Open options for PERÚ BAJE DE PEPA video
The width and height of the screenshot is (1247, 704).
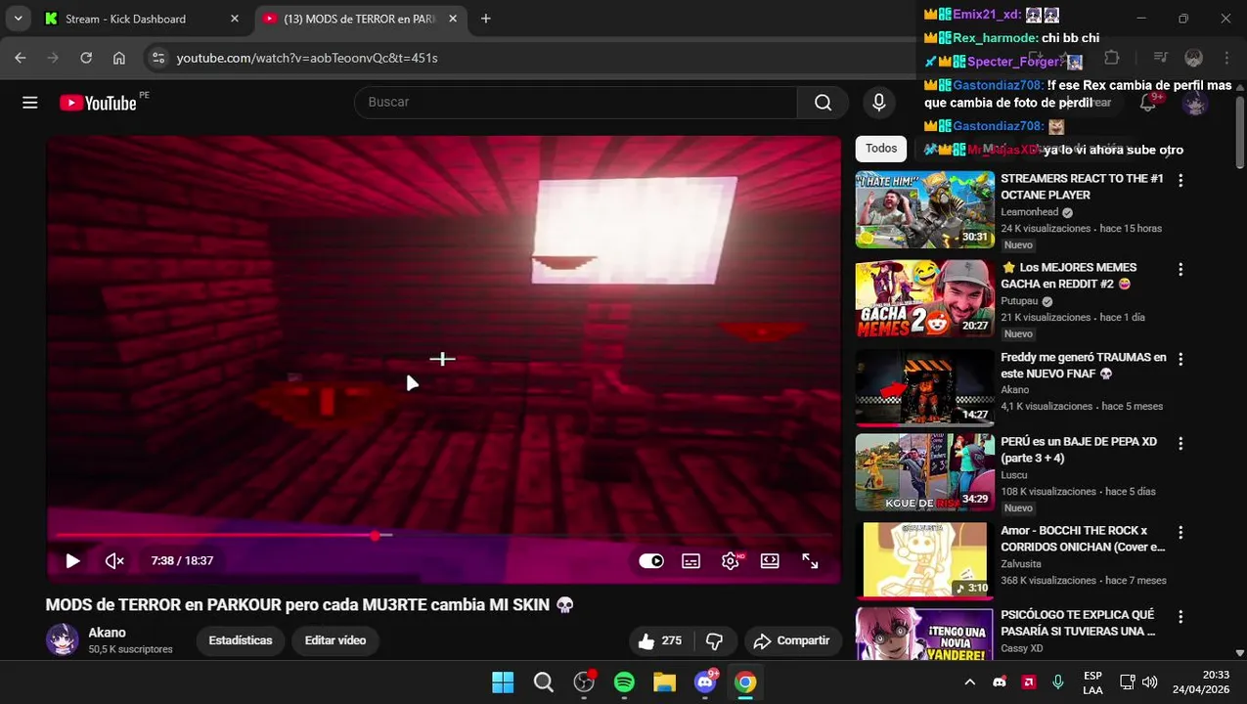(1180, 444)
